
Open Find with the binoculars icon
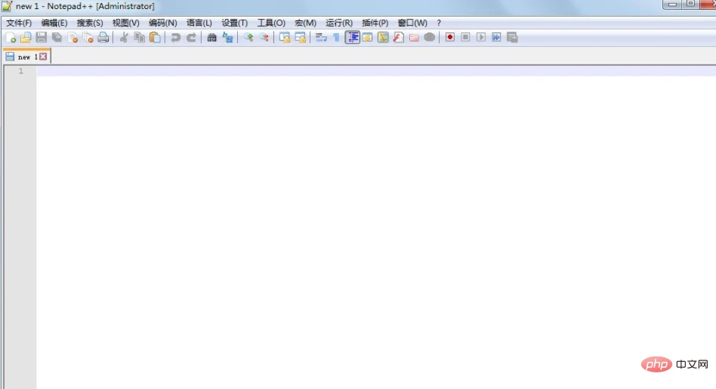point(211,37)
